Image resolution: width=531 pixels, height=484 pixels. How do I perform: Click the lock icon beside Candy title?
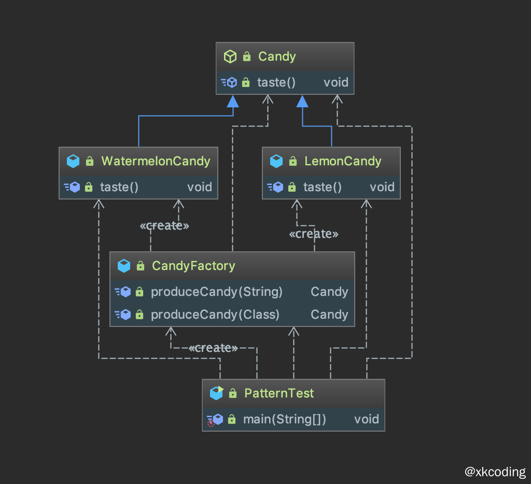247,56
